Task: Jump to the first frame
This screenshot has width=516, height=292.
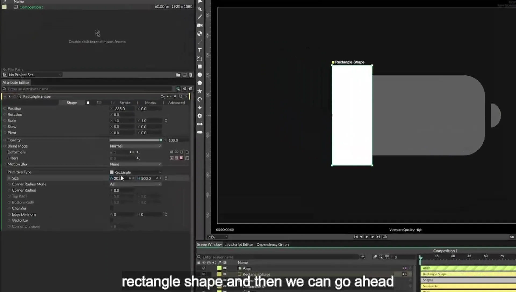Action: click(356, 237)
